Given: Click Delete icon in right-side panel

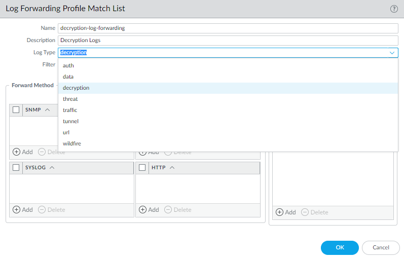Looking at the screenshot, I should coord(305,212).
